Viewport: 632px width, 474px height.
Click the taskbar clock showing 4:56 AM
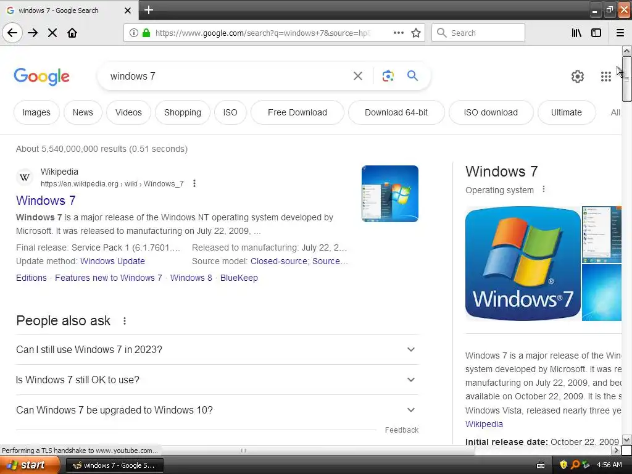[x=609, y=465]
